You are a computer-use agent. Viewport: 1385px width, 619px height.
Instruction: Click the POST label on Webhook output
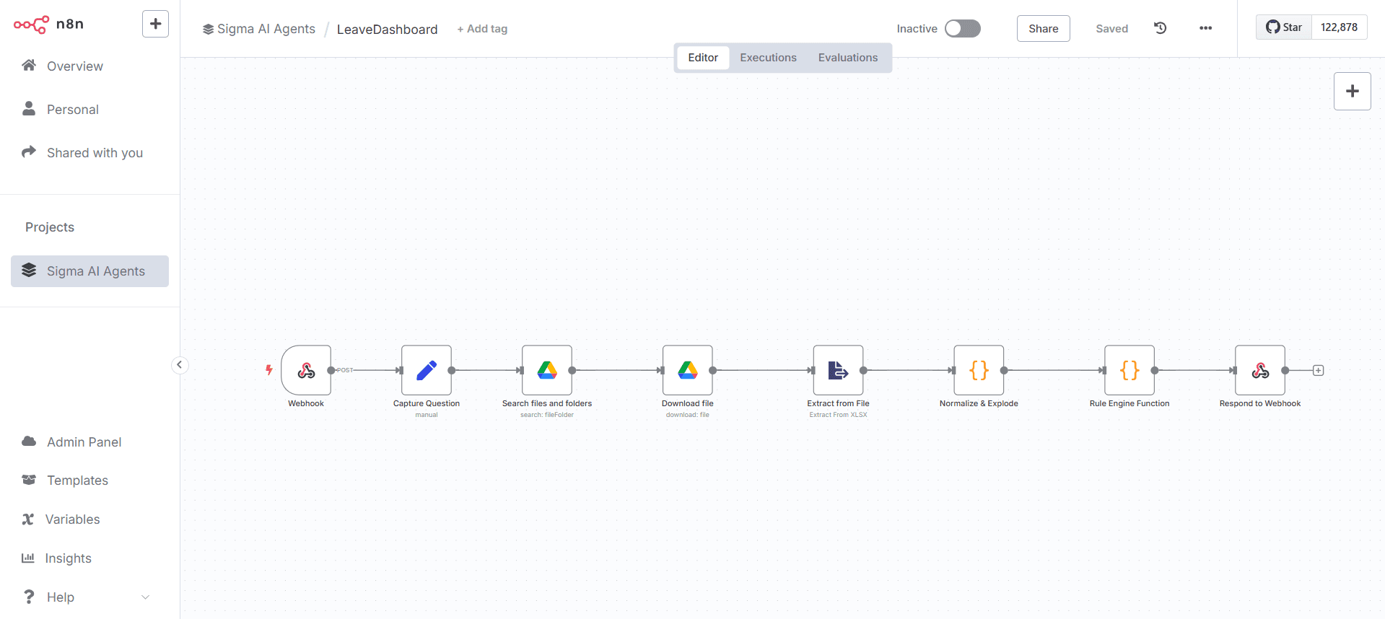(x=345, y=370)
